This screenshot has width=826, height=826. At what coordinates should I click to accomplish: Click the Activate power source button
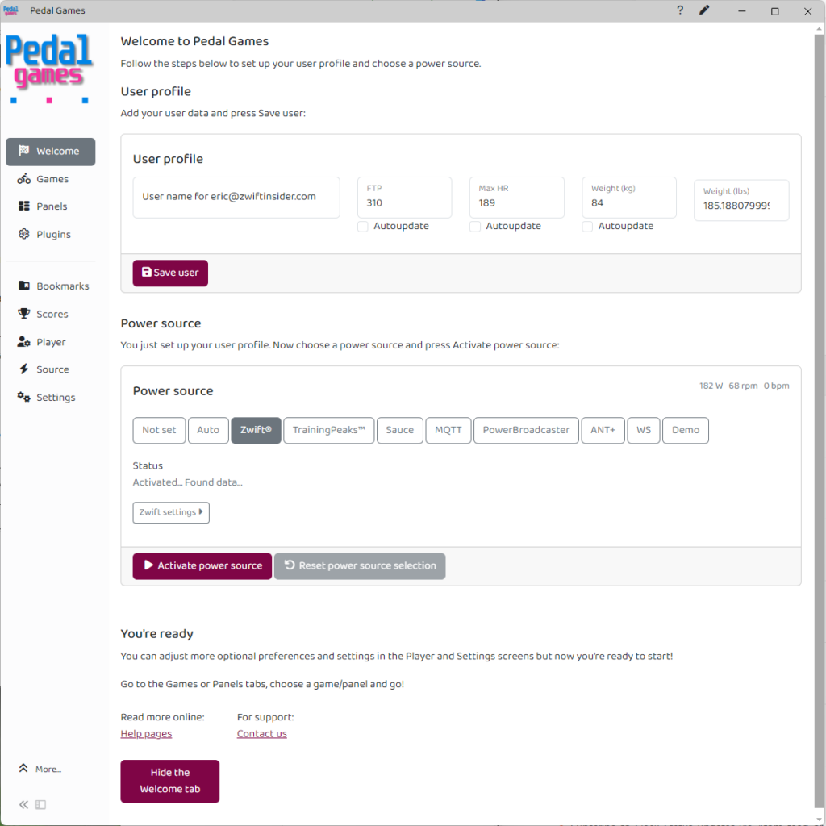pos(202,565)
